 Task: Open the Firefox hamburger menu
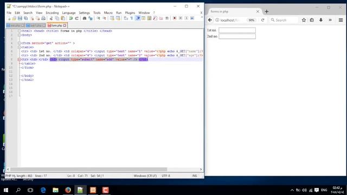coord(341,20)
